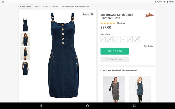Open the Size Guide link
This screenshot has height=109, width=175.
click(x=148, y=46)
